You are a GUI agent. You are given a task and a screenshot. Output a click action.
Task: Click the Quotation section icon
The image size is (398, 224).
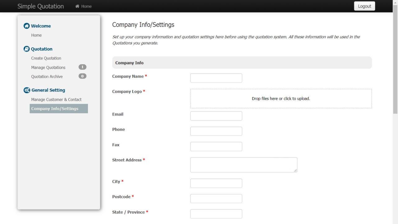26,49
